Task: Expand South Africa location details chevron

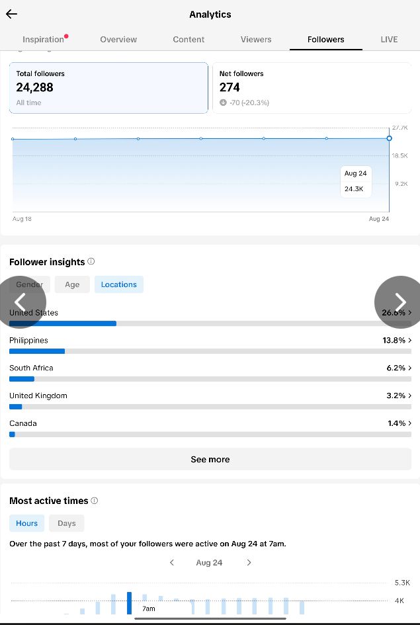Action: click(x=410, y=368)
